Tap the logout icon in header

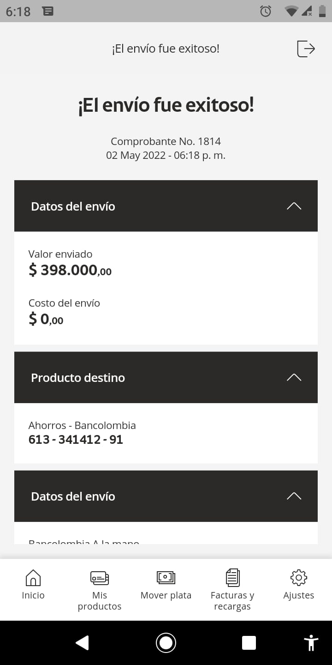(x=306, y=48)
